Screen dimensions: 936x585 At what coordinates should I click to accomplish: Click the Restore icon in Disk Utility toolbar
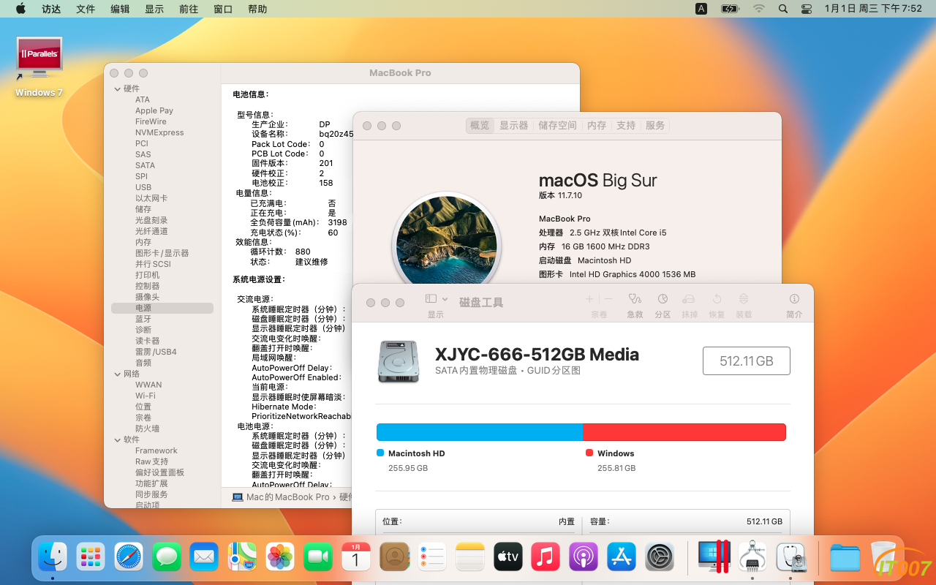(x=717, y=299)
